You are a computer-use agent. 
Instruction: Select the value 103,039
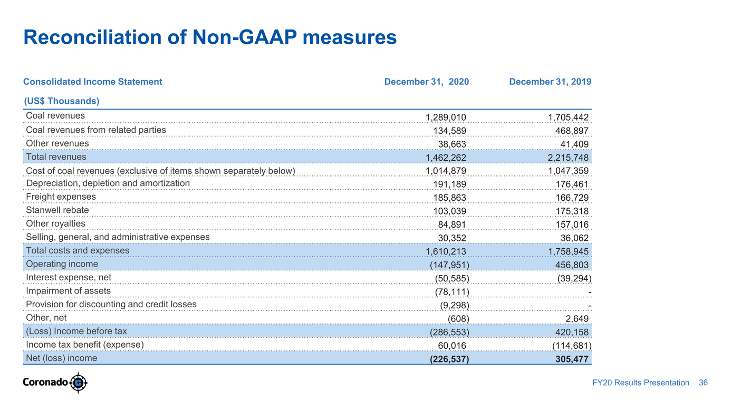click(x=449, y=211)
